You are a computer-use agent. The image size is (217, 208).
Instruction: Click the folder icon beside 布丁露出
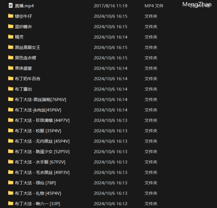[10, 89]
